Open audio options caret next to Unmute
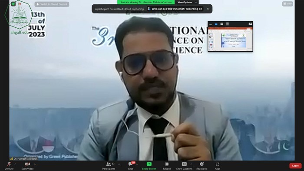This screenshot has width=304, height=171. tap(15, 164)
